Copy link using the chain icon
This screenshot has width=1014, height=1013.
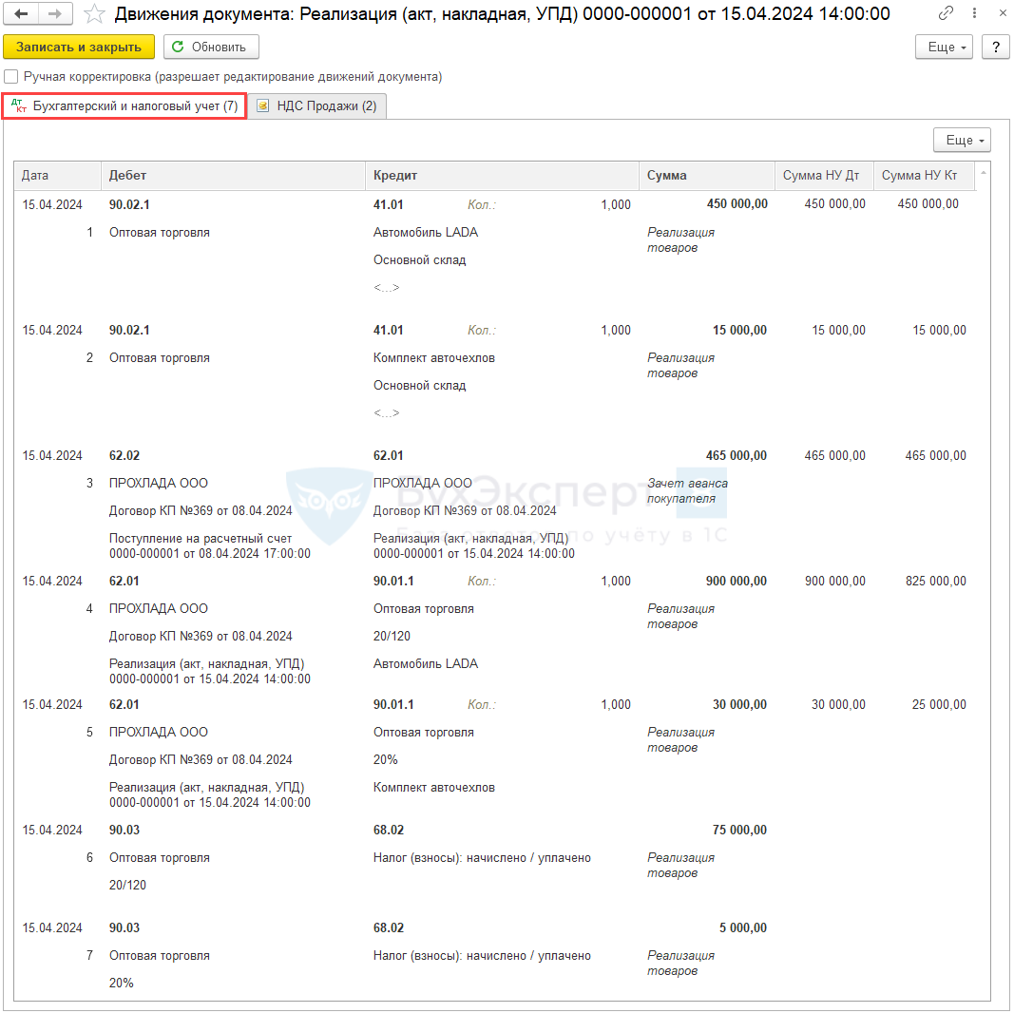[946, 13]
